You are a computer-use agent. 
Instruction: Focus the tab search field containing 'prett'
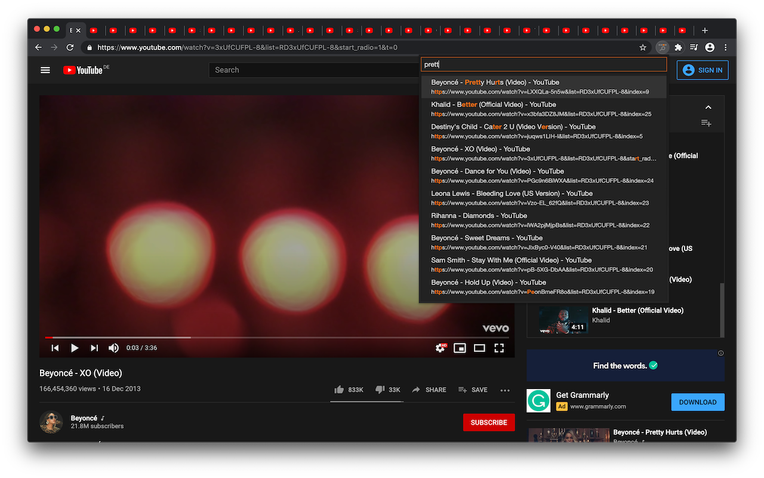coord(544,65)
